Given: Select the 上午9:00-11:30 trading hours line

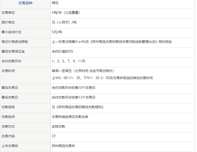Looking at the screenshot, I should pos(102,78).
